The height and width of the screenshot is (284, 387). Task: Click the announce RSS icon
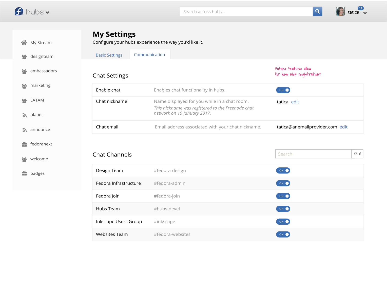(25, 130)
